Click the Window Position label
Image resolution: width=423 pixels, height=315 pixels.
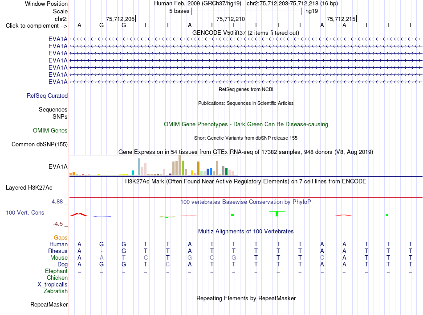click(x=46, y=4)
